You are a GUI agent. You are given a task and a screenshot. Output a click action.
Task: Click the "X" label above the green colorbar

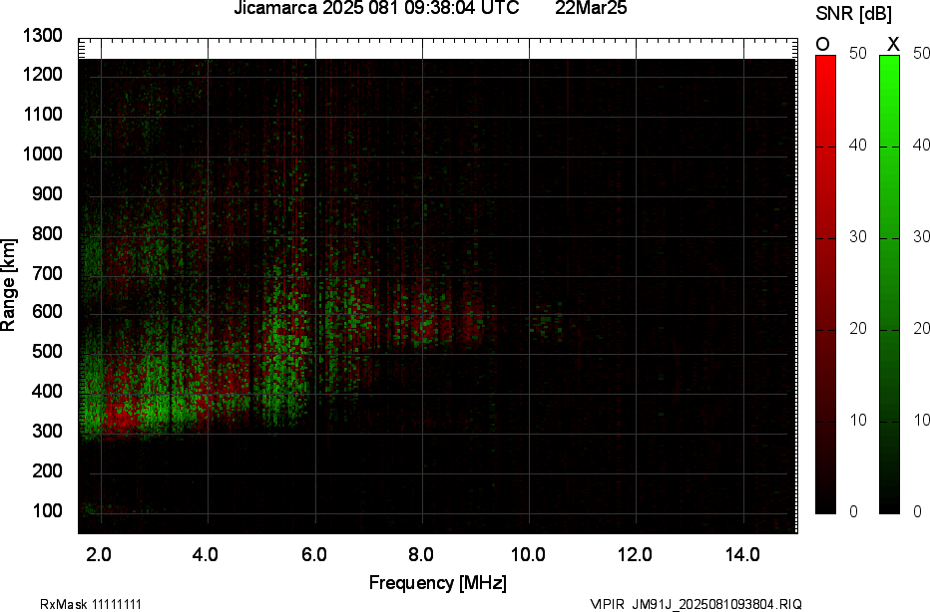tap(893, 44)
